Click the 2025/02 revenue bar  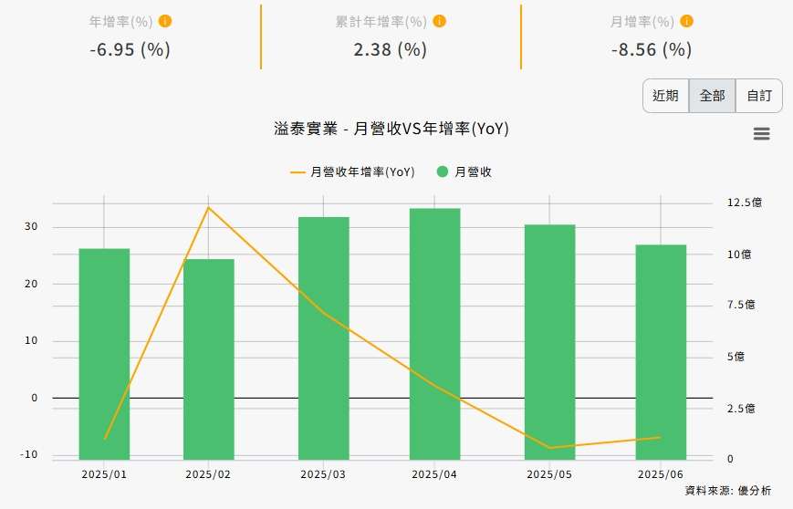[208, 359]
